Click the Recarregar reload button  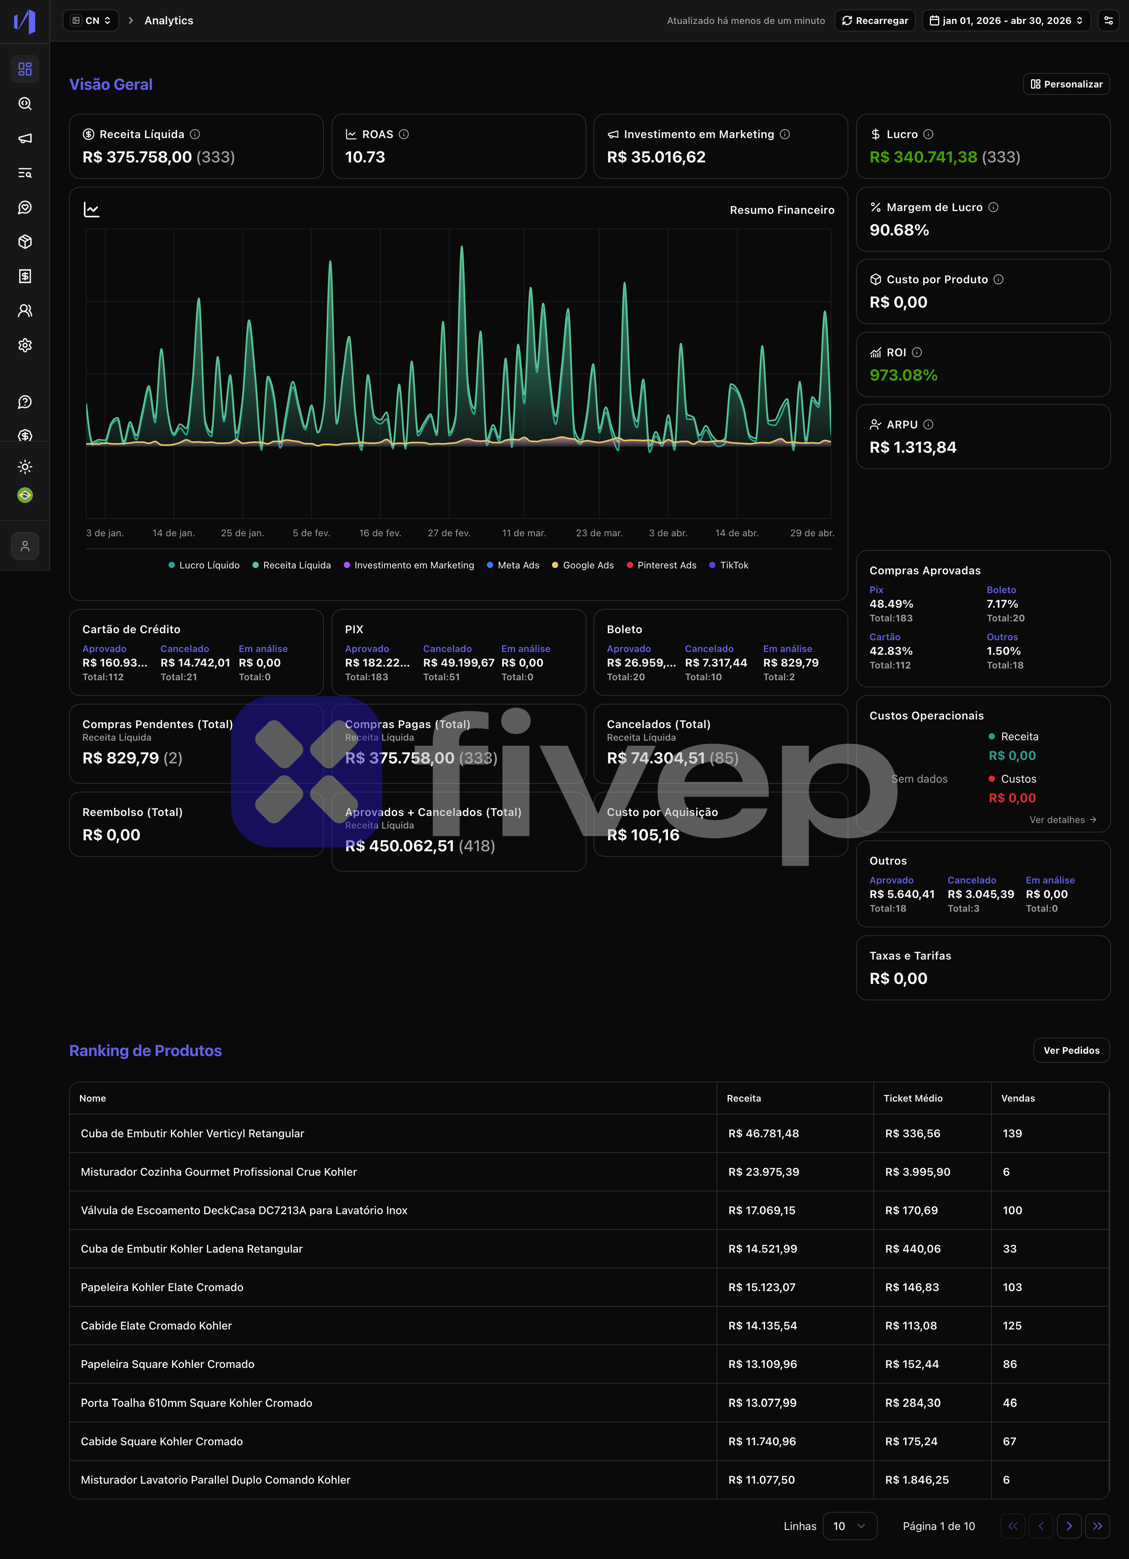click(x=875, y=21)
